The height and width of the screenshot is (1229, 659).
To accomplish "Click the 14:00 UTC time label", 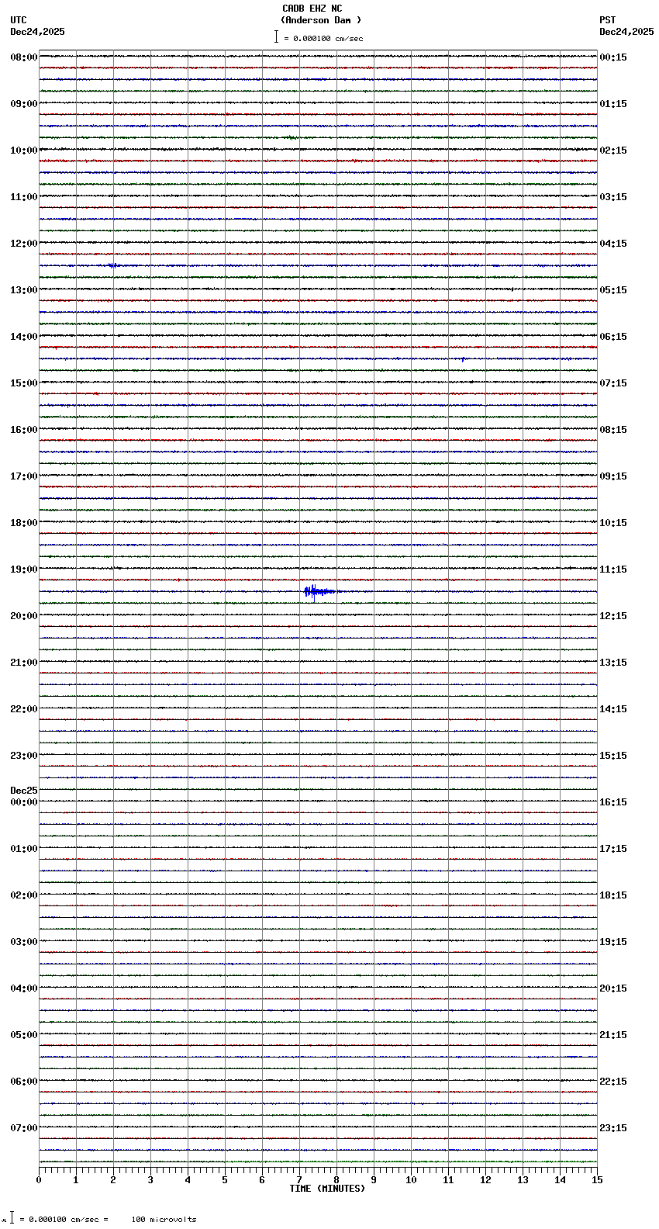I will pos(24,337).
